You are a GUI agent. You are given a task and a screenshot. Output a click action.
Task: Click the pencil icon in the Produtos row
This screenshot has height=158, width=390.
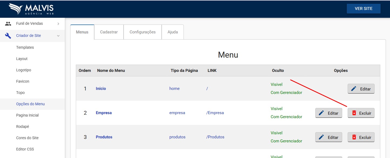[x=321, y=137]
